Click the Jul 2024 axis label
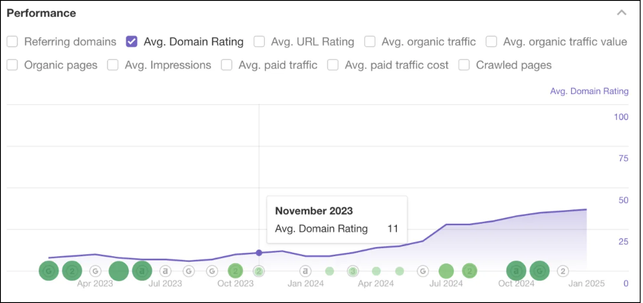 [x=446, y=284]
